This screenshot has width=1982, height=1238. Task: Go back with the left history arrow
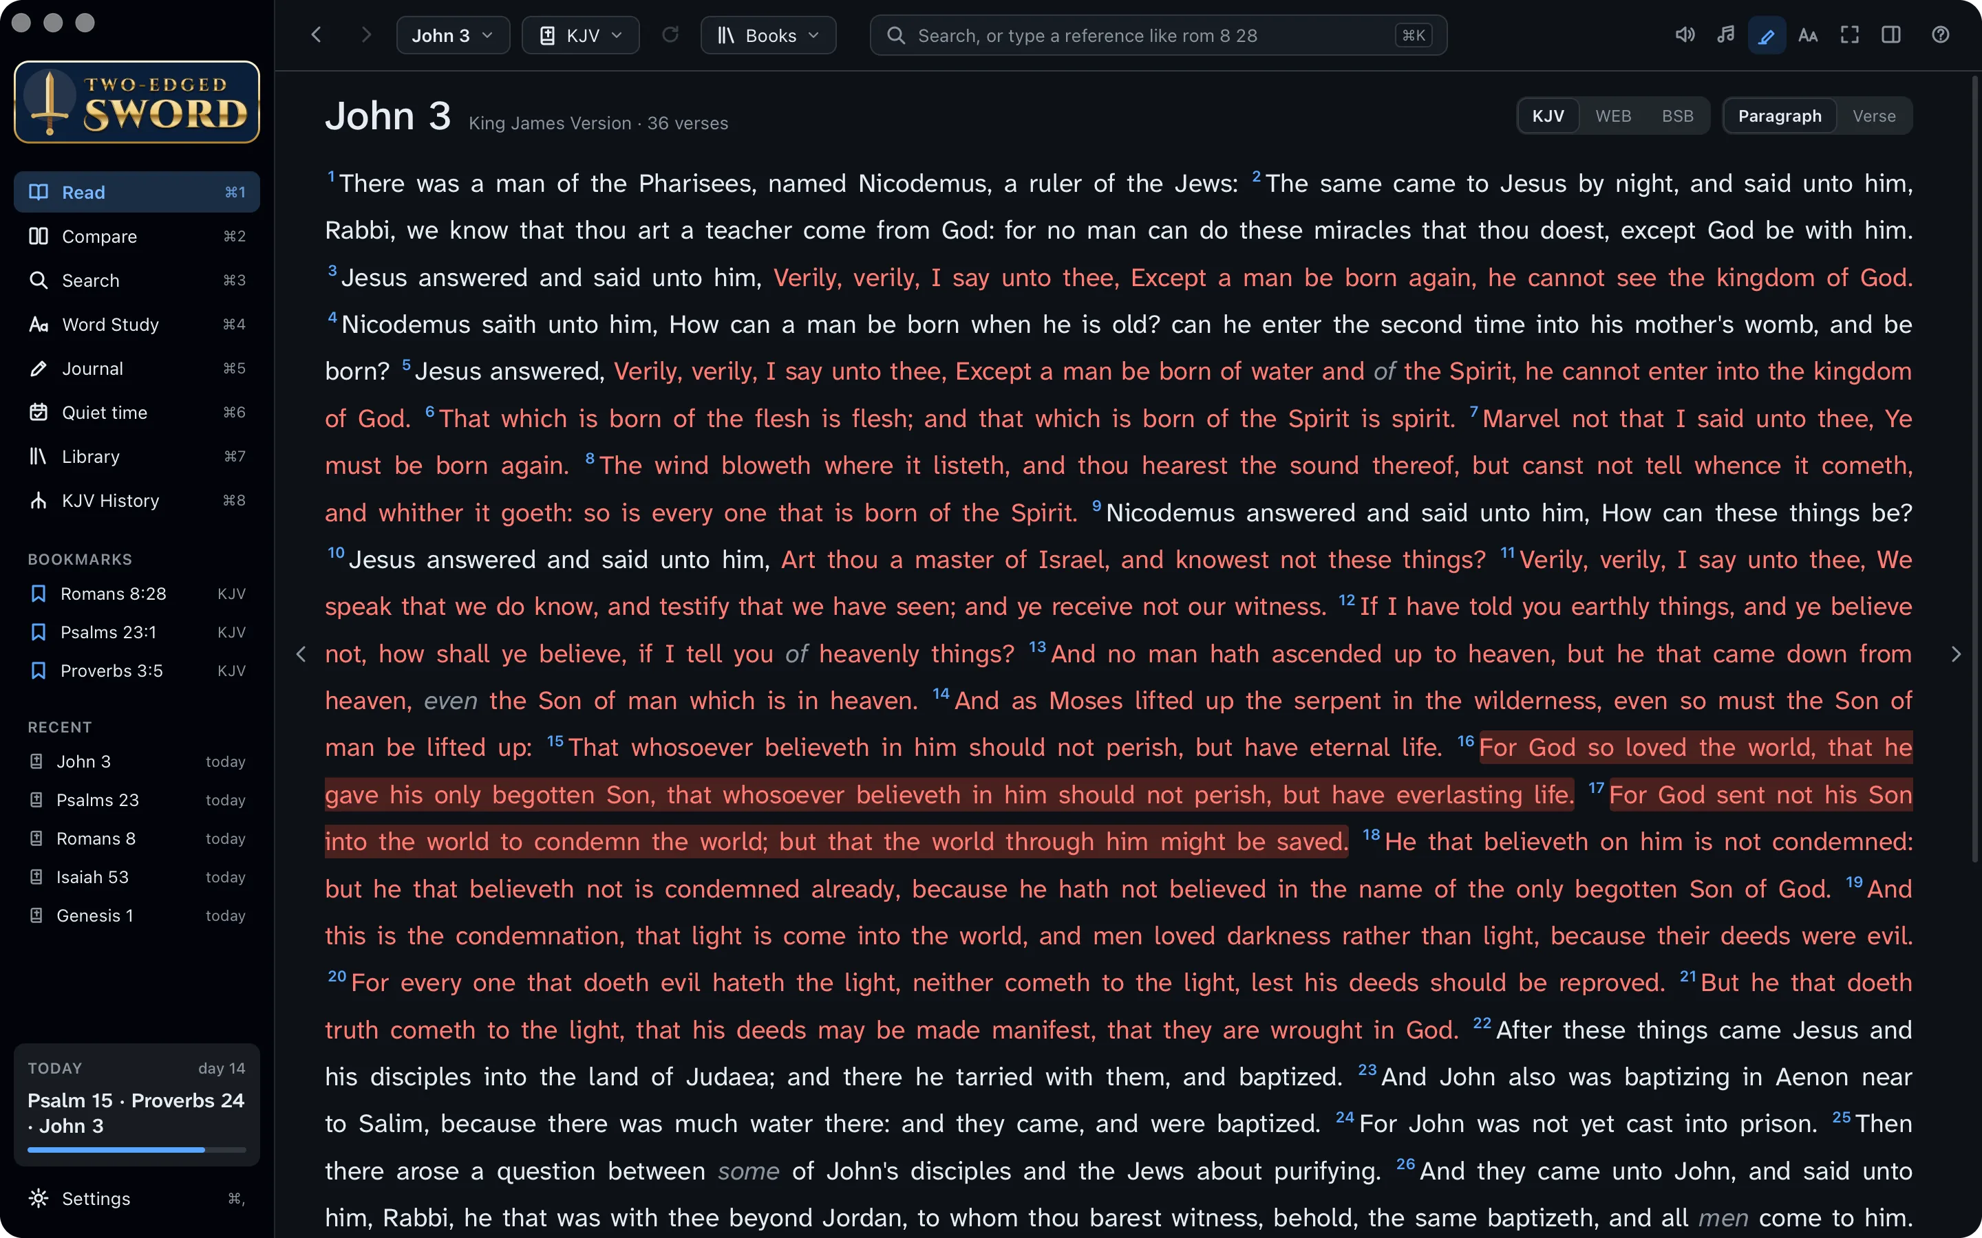click(x=317, y=35)
